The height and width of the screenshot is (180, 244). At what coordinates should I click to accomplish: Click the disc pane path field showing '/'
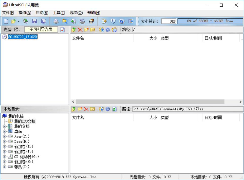click(x=188, y=30)
